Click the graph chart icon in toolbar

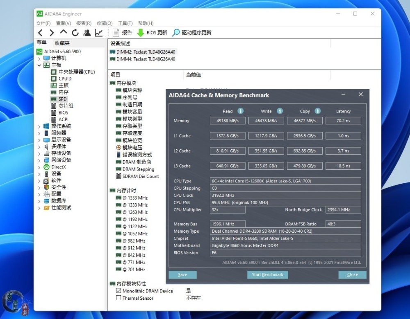point(99,33)
